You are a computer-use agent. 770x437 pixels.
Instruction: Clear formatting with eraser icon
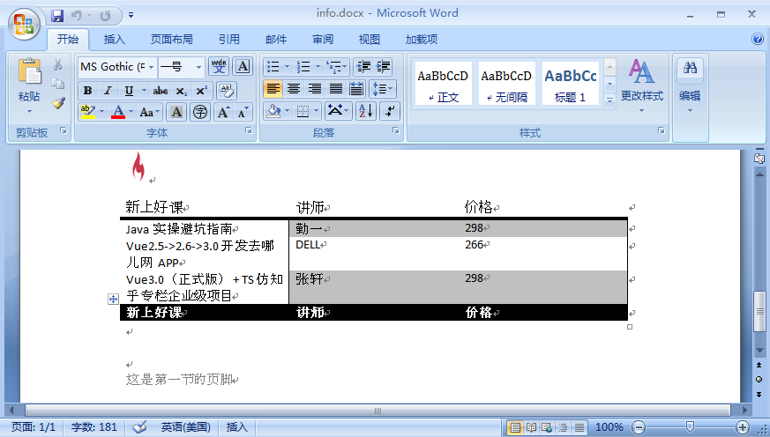pos(226,90)
